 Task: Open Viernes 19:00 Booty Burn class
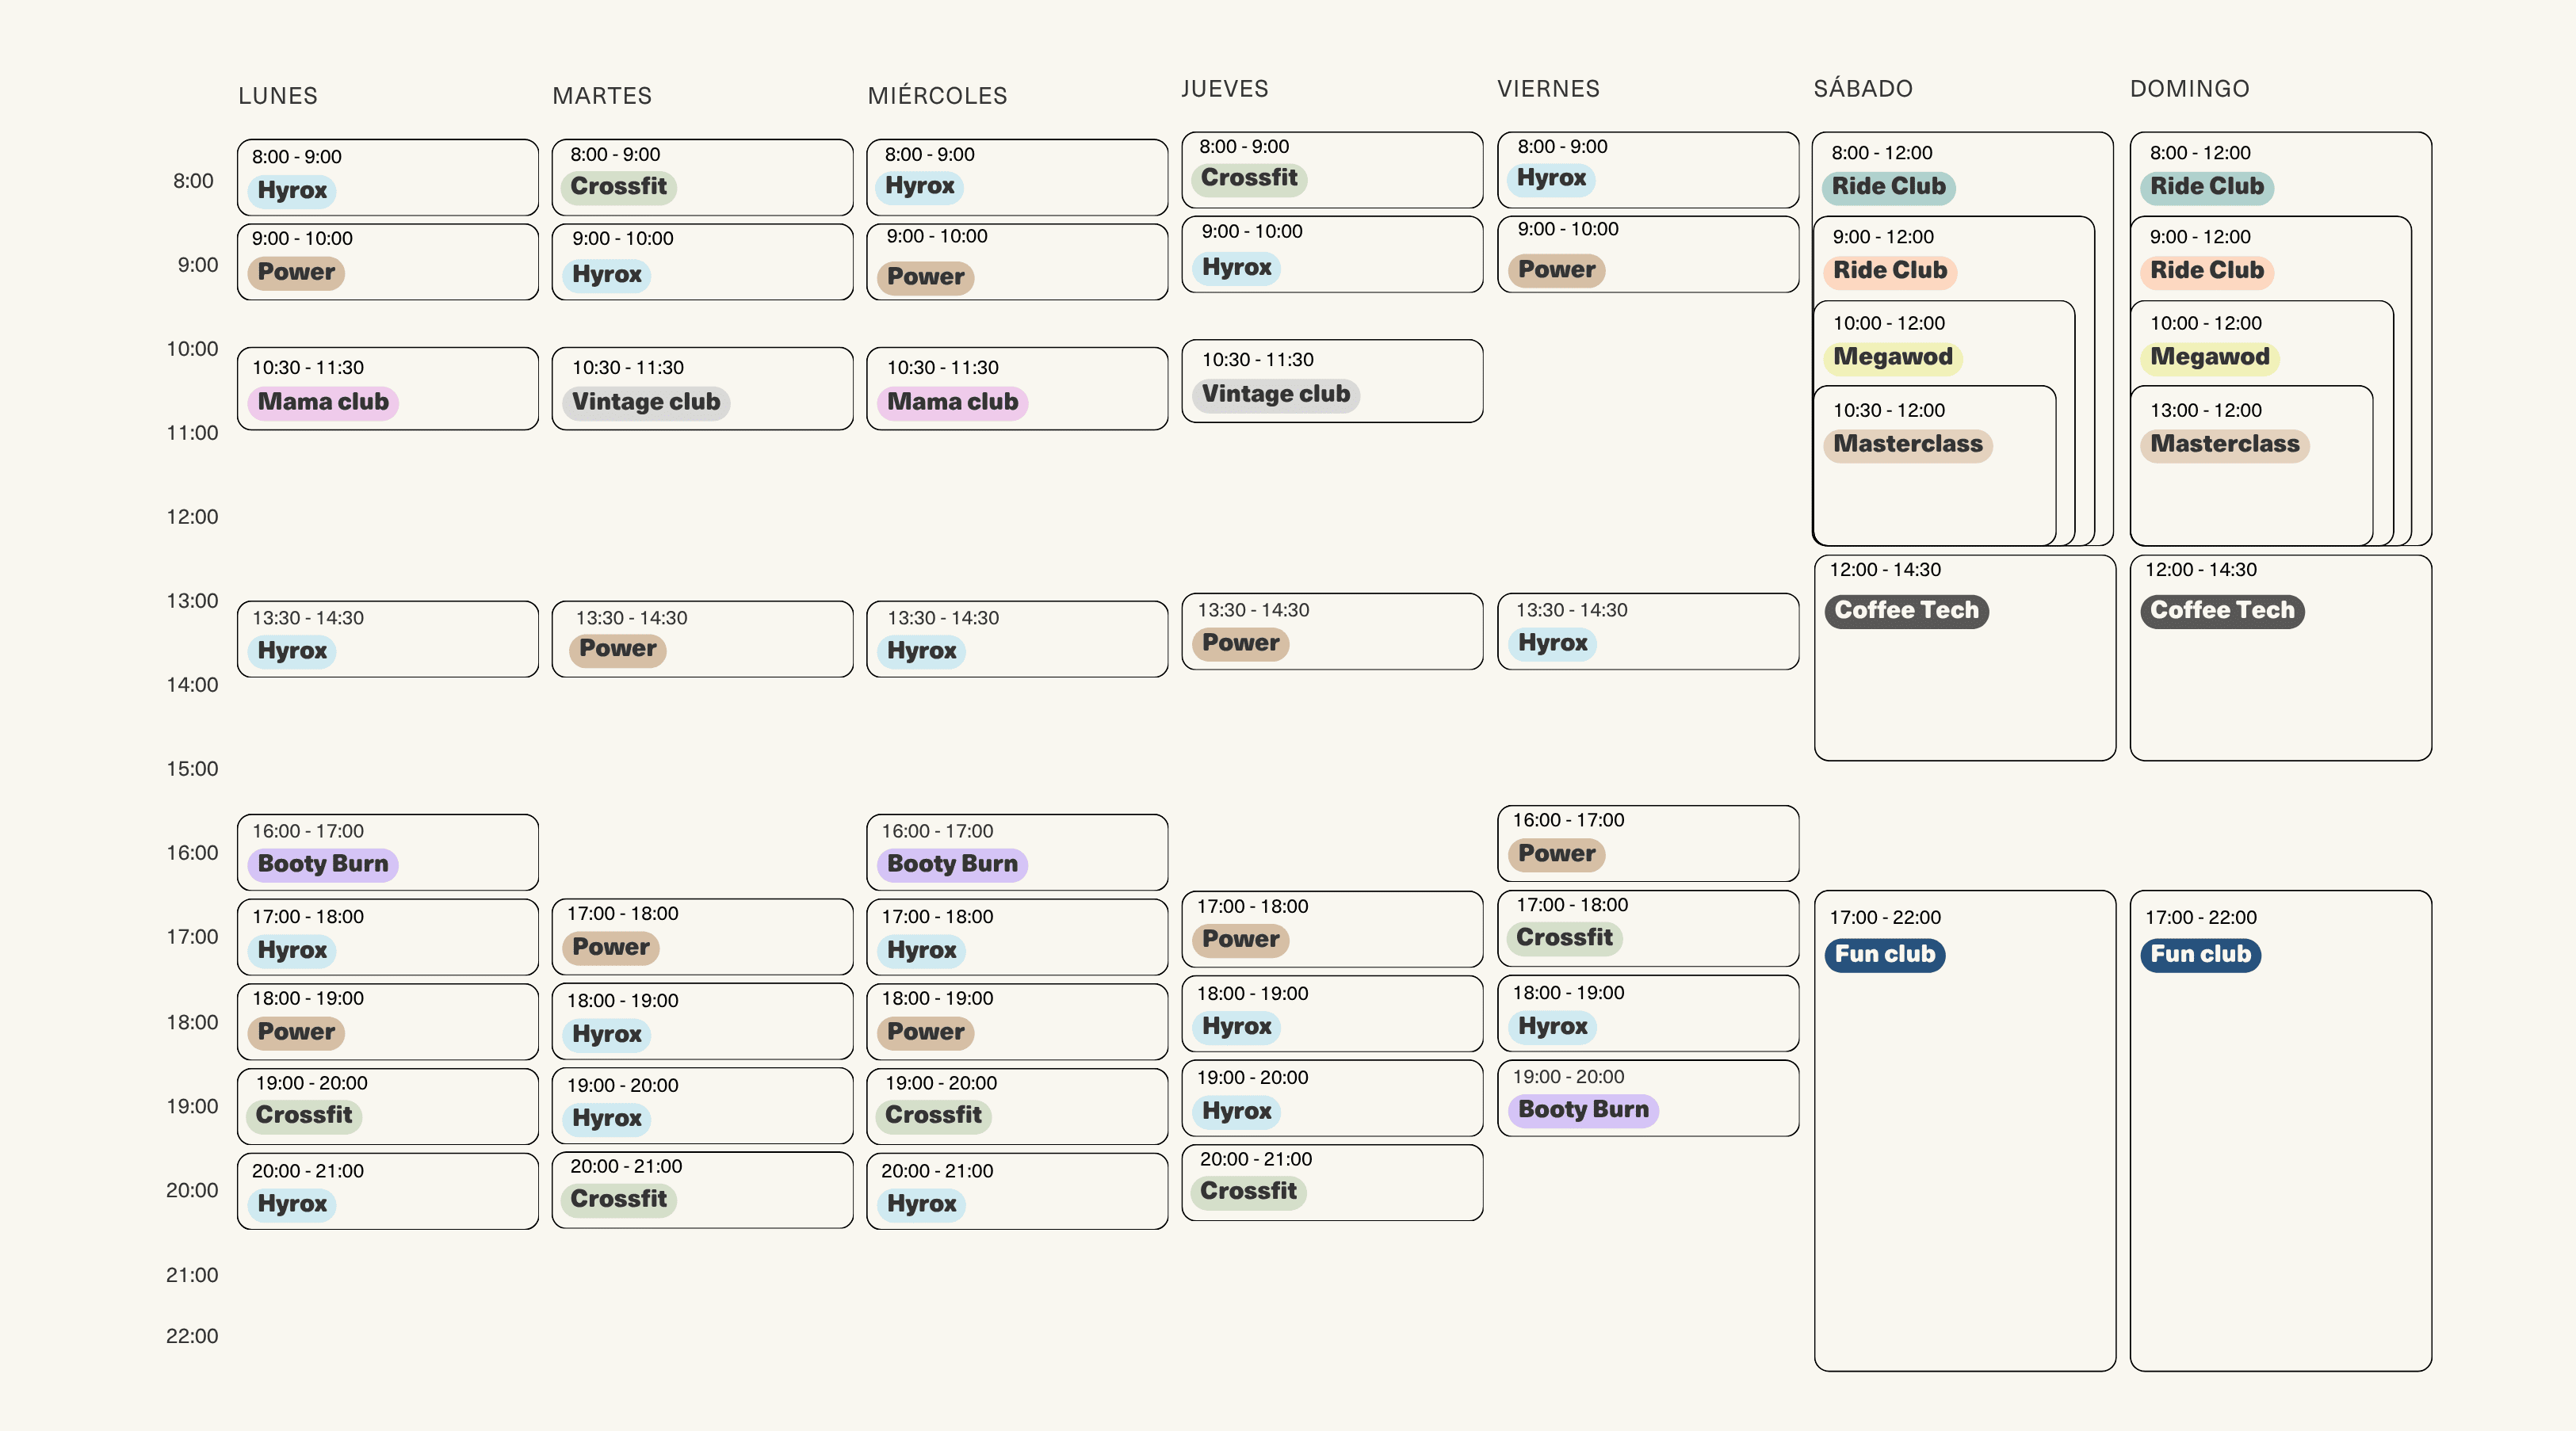(1648, 1098)
